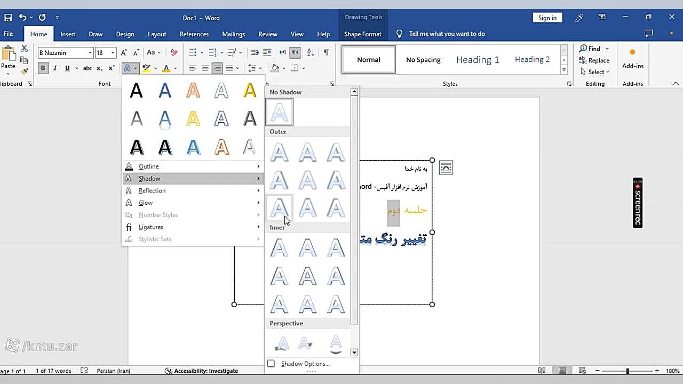The height and width of the screenshot is (384, 683).
Task: Switch to Web Layout view icon in status bar
Action: coord(582,371)
